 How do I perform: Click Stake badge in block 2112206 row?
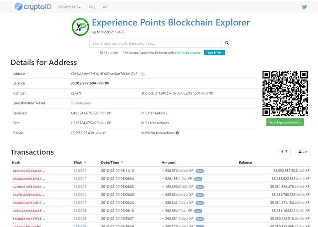click(x=198, y=211)
